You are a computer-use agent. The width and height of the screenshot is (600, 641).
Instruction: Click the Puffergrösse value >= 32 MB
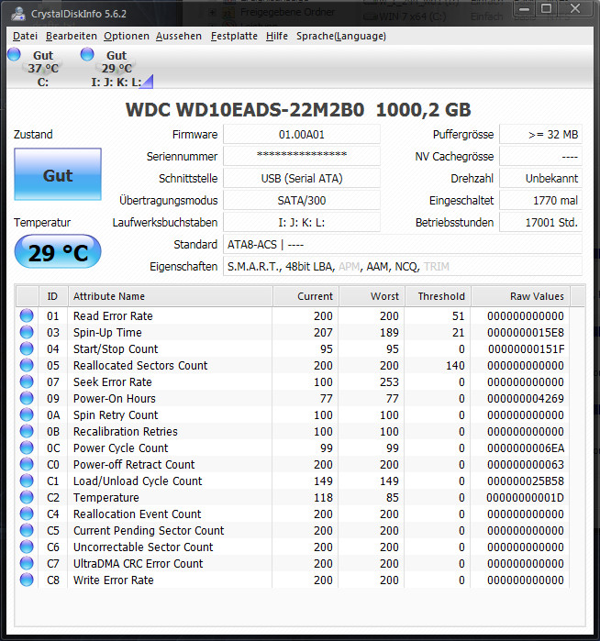540,135
